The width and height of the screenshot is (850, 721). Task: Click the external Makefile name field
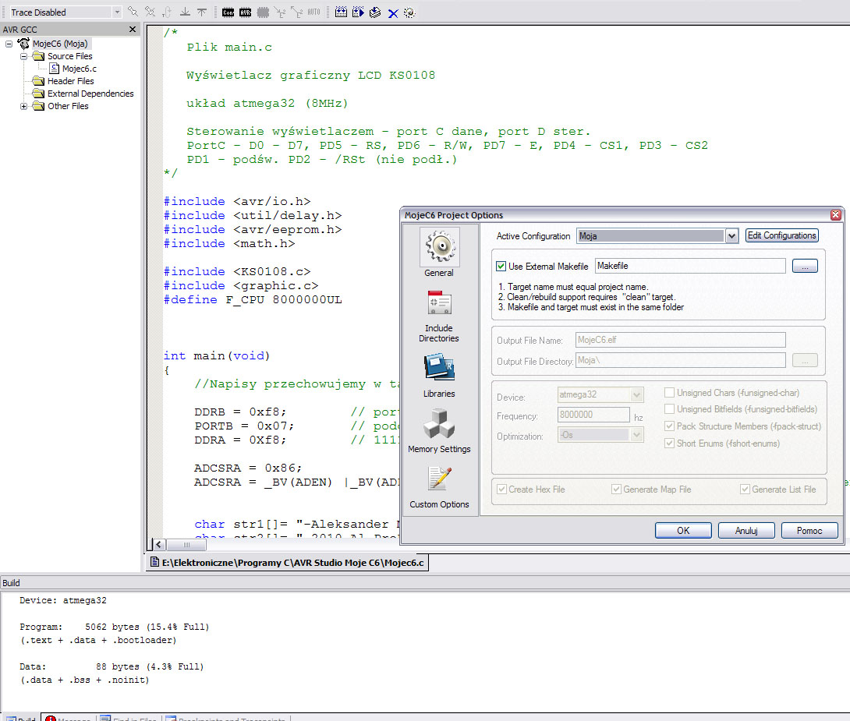pos(689,267)
